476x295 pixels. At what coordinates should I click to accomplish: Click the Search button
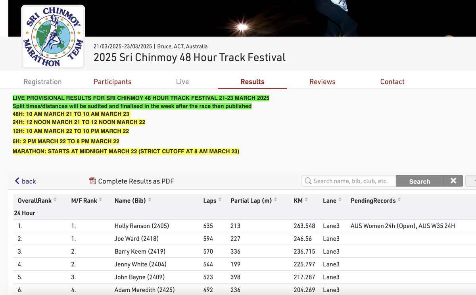point(420,181)
